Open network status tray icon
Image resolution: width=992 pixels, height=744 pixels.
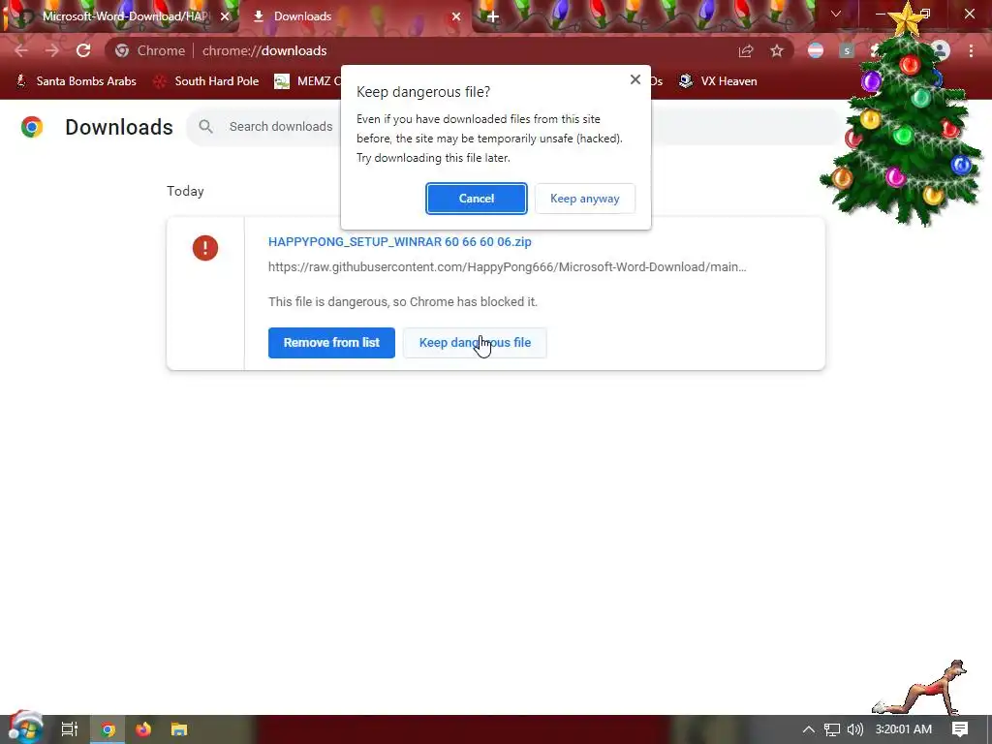tap(832, 729)
